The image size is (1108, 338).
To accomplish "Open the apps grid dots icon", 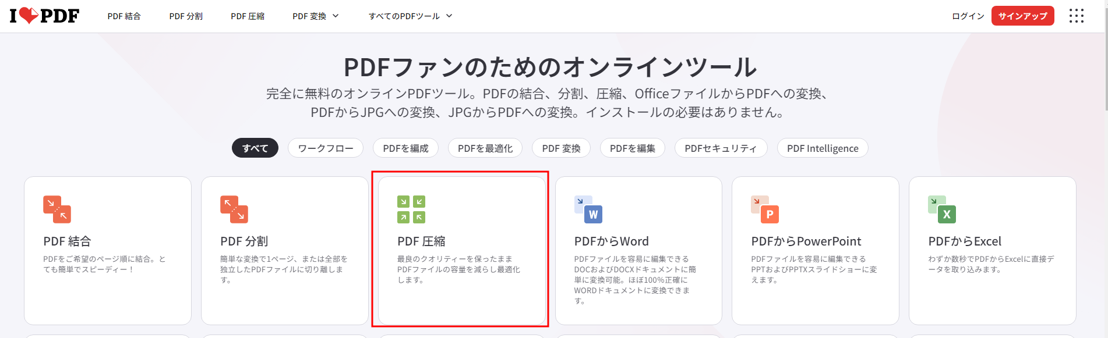I will pos(1076,16).
